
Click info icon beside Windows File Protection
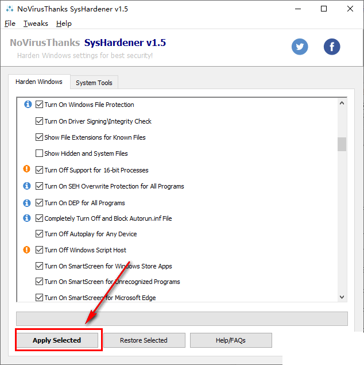[x=28, y=104]
